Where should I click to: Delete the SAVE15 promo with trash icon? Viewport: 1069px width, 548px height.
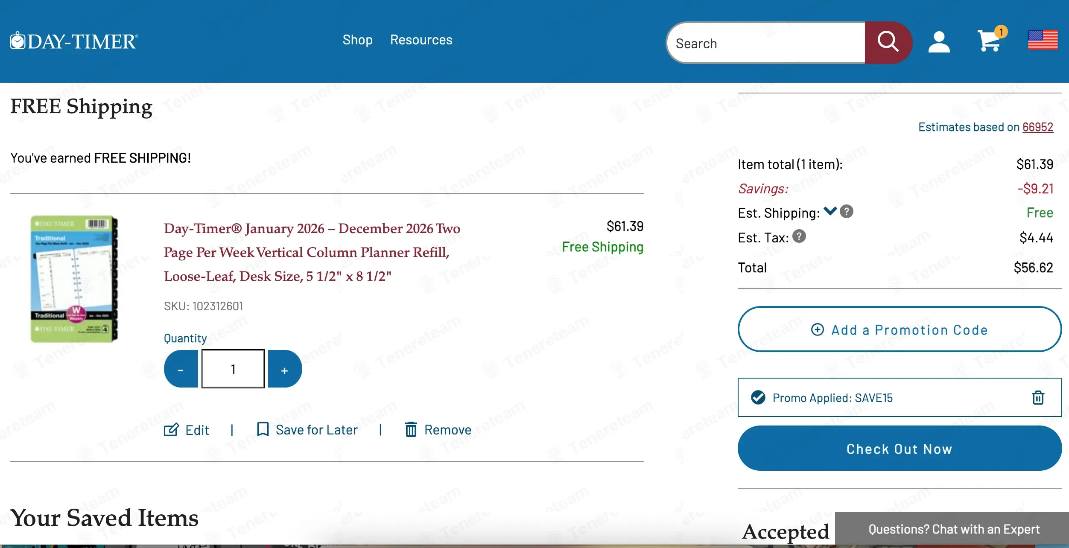(1038, 398)
